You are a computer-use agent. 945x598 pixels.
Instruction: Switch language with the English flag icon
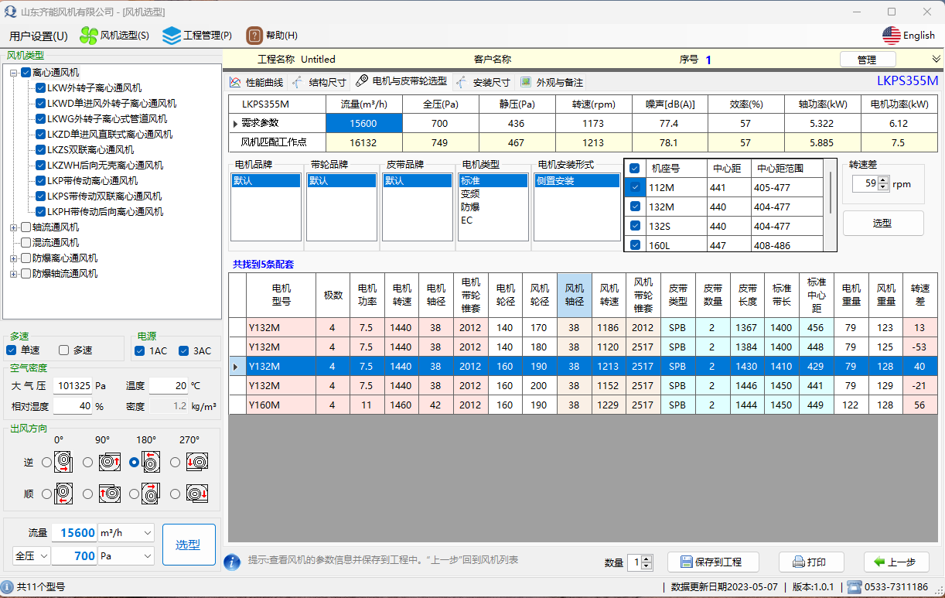click(x=891, y=35)
